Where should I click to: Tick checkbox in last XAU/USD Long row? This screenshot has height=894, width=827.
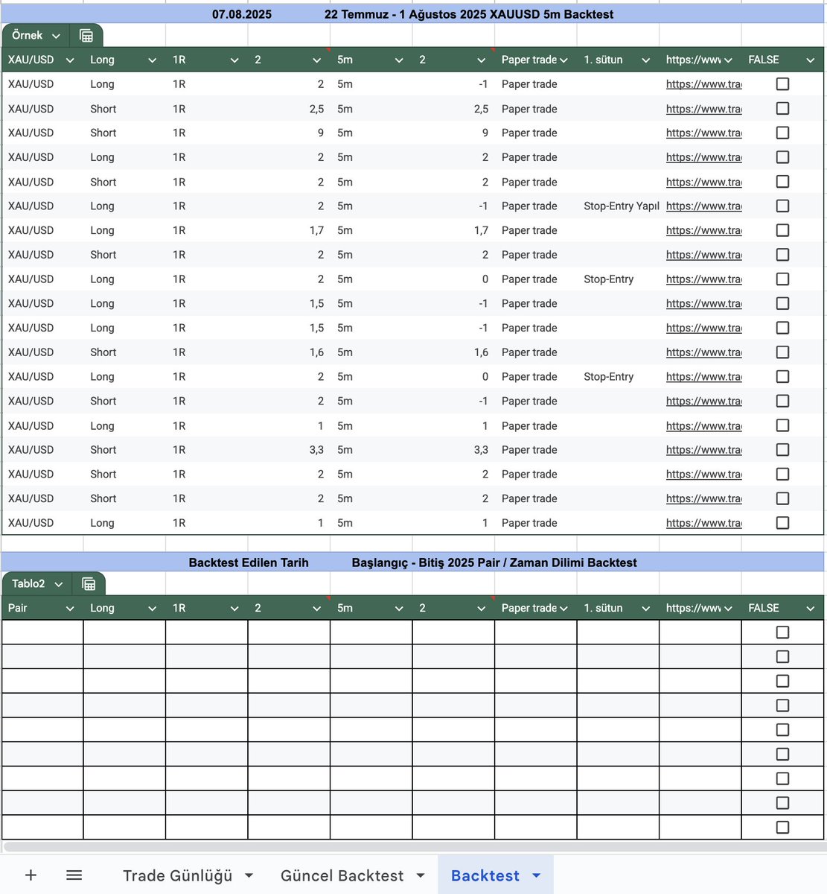[782, 523]
